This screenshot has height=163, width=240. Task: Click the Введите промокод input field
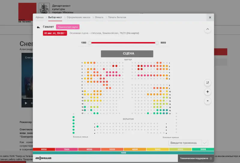pos(185,143)
